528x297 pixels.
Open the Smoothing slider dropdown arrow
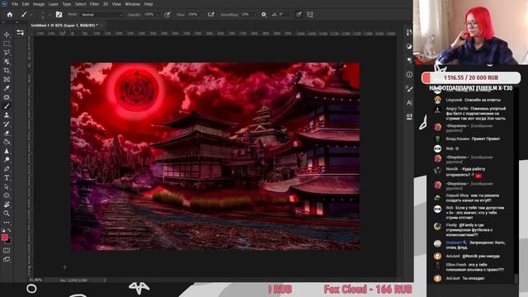pos(254,15)
